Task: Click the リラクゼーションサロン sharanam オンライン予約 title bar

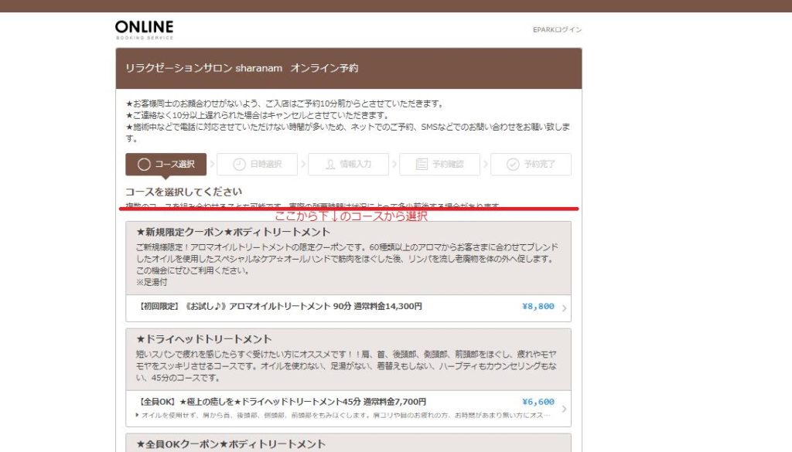Action: 241,68
